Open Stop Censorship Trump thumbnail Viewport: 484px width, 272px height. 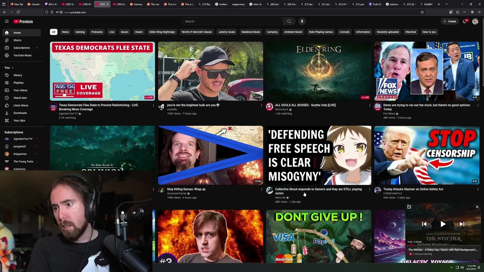pyautogui.click(x=427, y=155)
